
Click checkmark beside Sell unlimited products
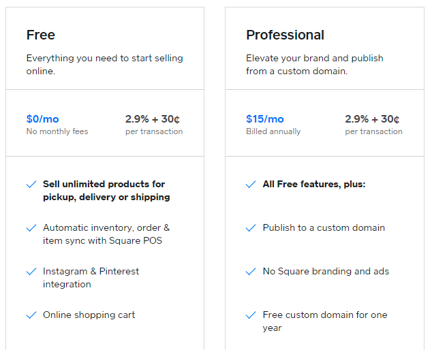[31, 185]
